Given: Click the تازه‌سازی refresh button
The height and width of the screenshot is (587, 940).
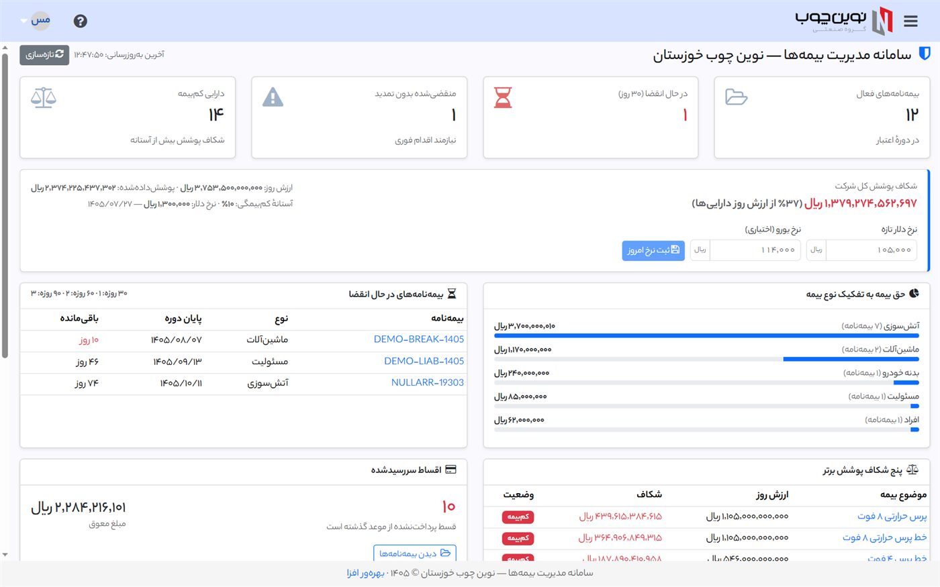Looking at the screenshot, I should (x=44, y=54).
